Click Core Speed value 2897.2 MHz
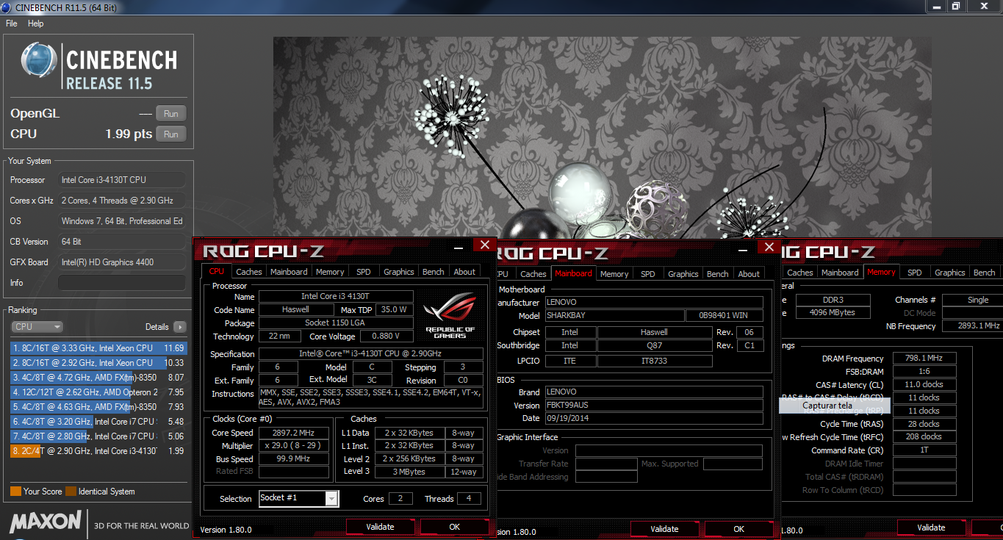This screenshot has width=1003, height=540. point(292,433)
